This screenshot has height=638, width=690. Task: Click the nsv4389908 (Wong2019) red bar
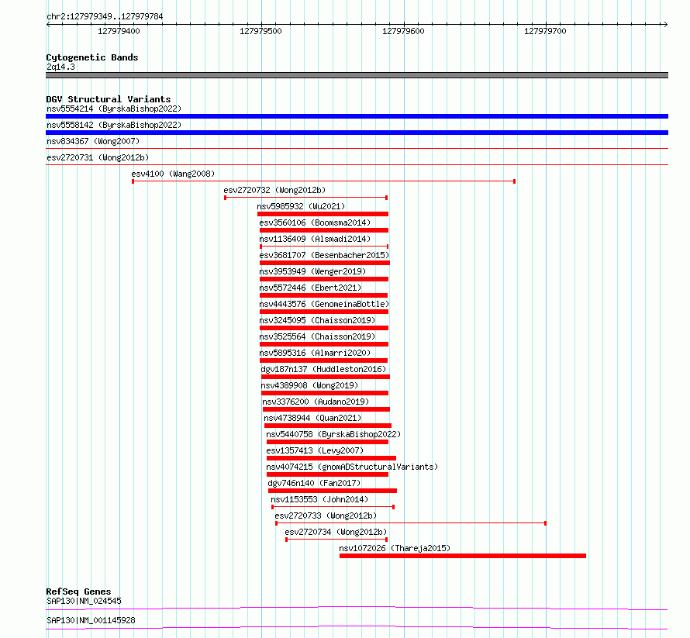(x=325, y=393)
